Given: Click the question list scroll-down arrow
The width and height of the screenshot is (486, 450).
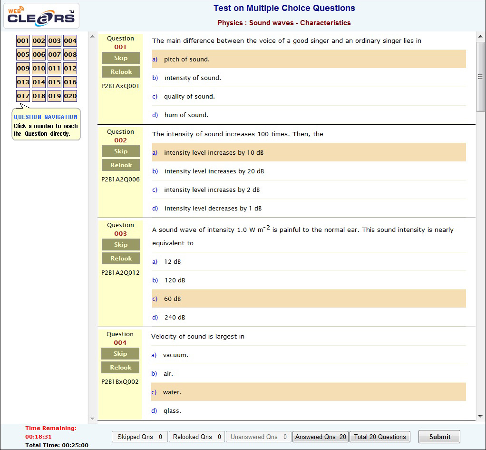Looking at the screenshot, I should pyautogui.click(x=92, y=419).
